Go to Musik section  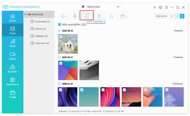click(12, 43)
